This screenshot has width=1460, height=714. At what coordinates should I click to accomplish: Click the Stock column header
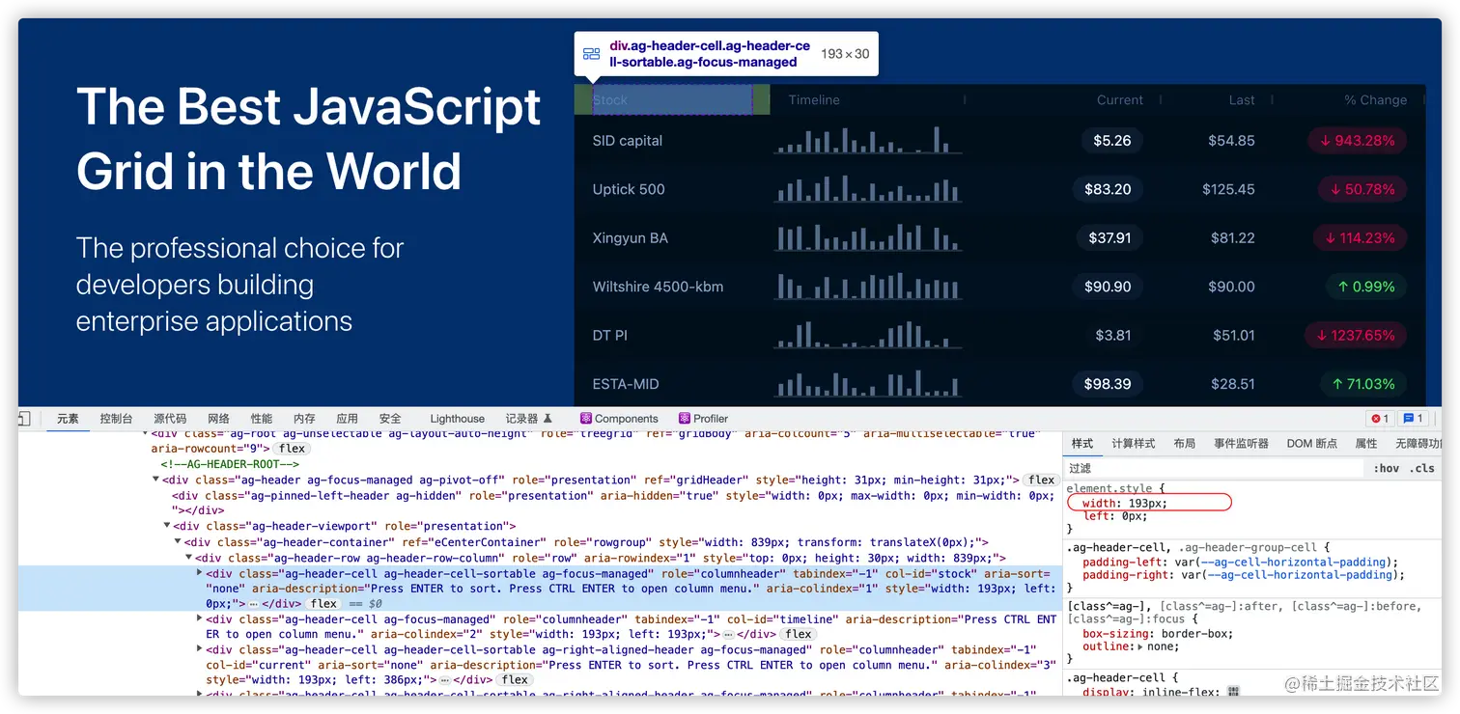672,99
